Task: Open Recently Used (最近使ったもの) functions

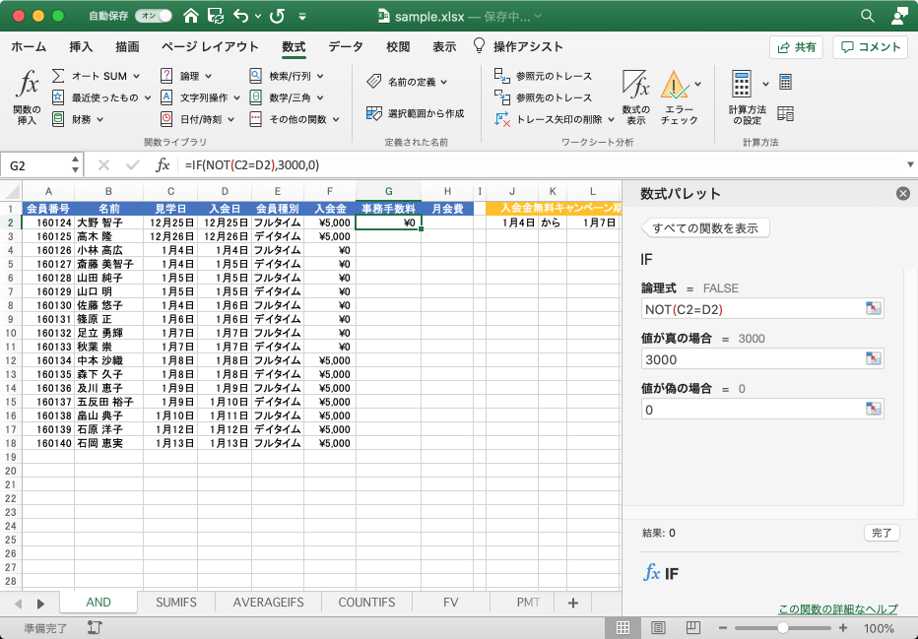Action: click(101, 97)
